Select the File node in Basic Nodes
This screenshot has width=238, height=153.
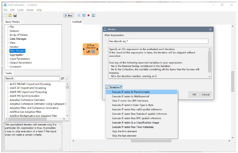point(12,27)
